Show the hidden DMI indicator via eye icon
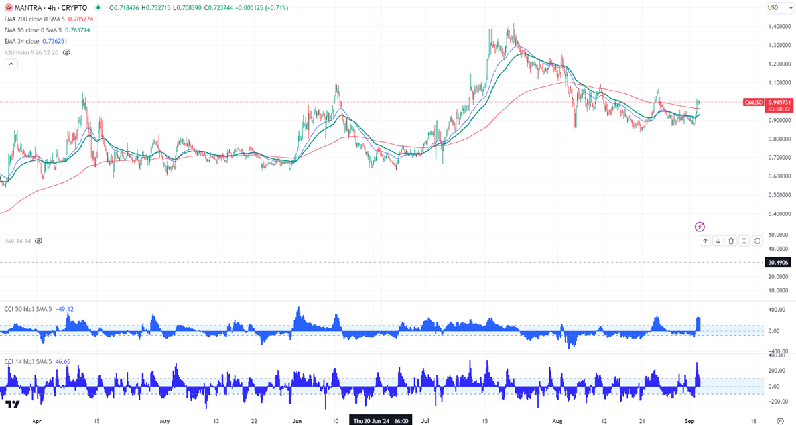 coord(38,241)
